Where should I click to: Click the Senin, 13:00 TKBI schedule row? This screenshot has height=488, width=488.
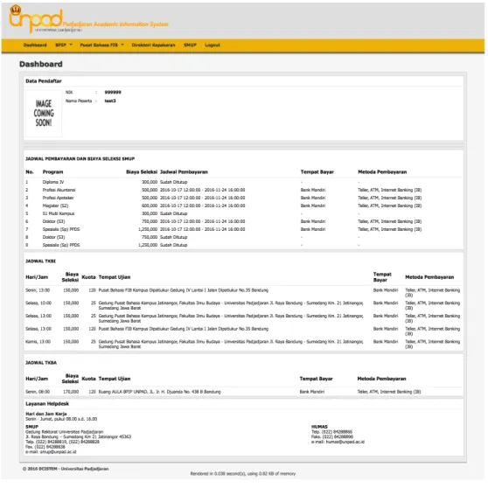243,293
